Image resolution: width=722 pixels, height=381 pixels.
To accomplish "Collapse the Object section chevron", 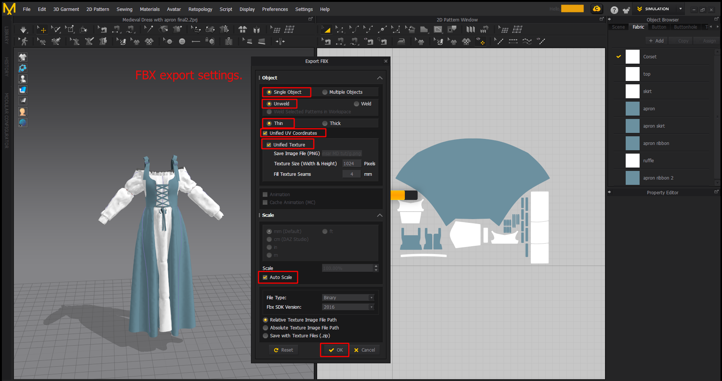I will click(x=380, y=78).
